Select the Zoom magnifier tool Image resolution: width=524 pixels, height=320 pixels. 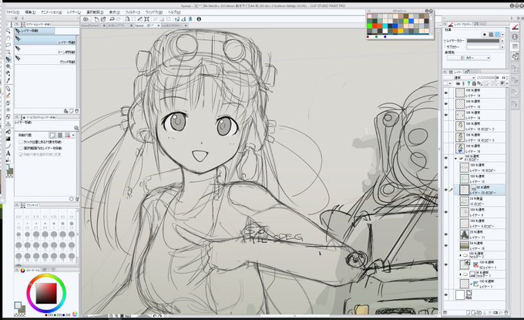click(8, 31)
